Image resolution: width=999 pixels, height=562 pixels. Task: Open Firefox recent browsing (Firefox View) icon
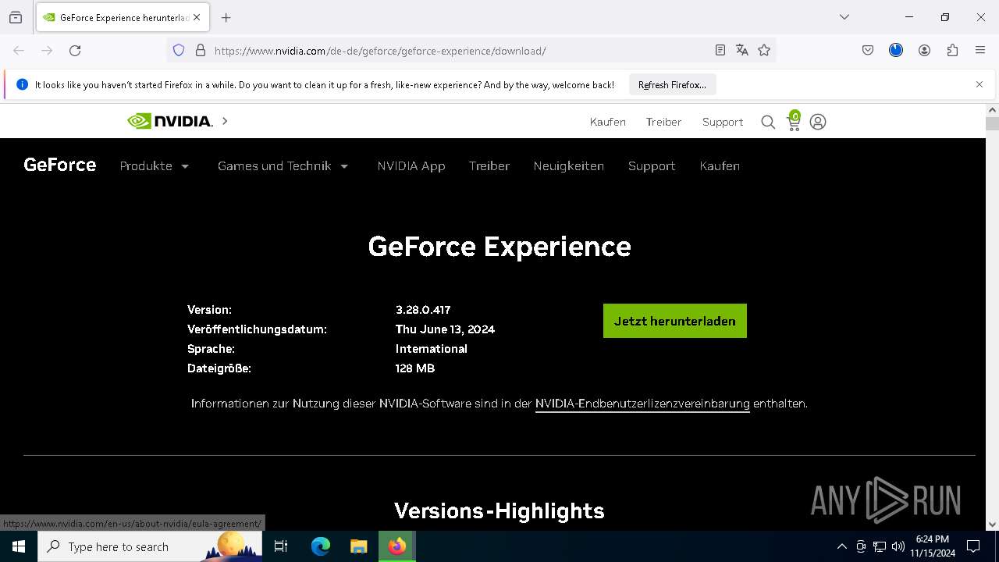tap(16, 17)
